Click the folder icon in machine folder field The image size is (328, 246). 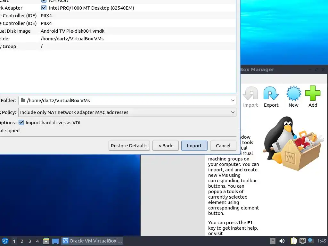(23, 100)
